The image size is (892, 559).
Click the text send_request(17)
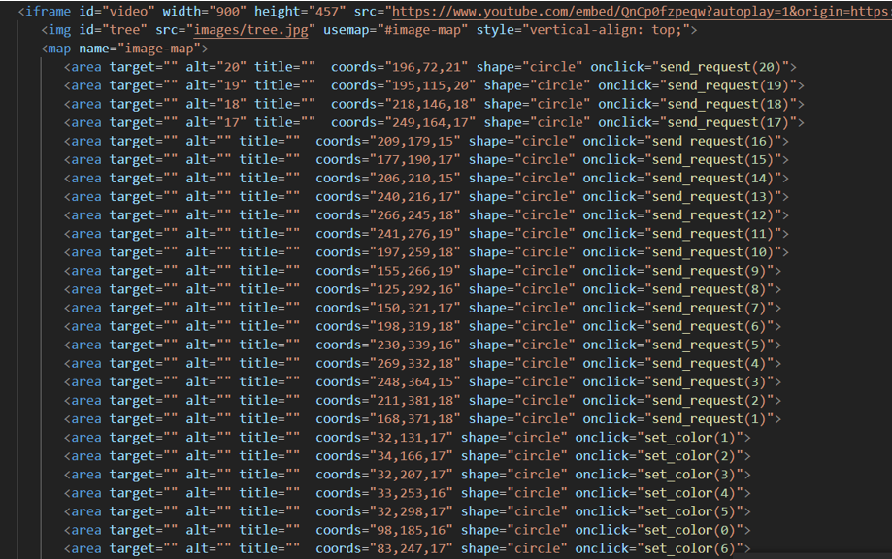[x=729, y=123]
